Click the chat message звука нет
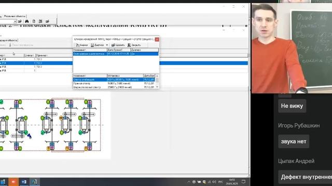 tap(294, 141)
